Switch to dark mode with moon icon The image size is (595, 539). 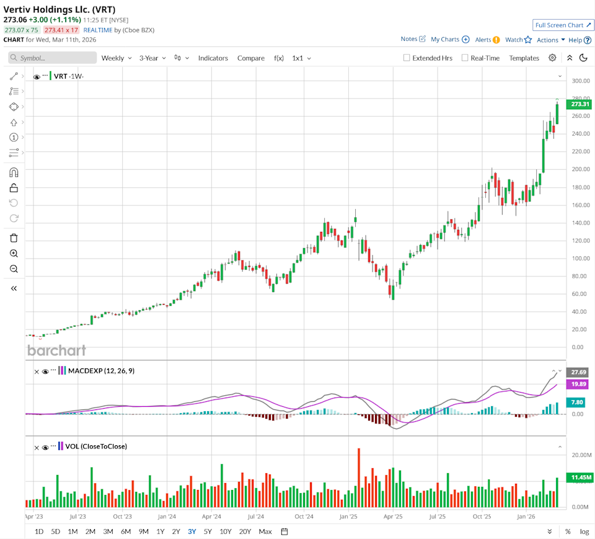583,58
